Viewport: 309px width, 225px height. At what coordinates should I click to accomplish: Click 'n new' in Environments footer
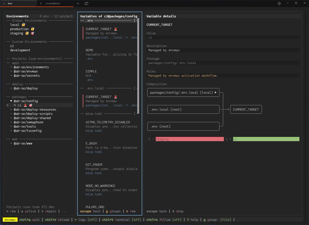tap(11, 211)
